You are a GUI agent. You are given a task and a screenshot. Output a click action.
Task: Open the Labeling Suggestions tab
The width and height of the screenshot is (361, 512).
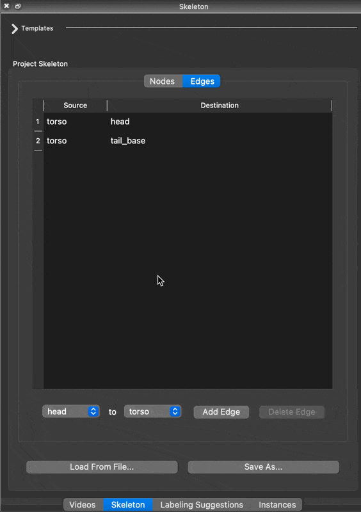click(x=202, y=505)
